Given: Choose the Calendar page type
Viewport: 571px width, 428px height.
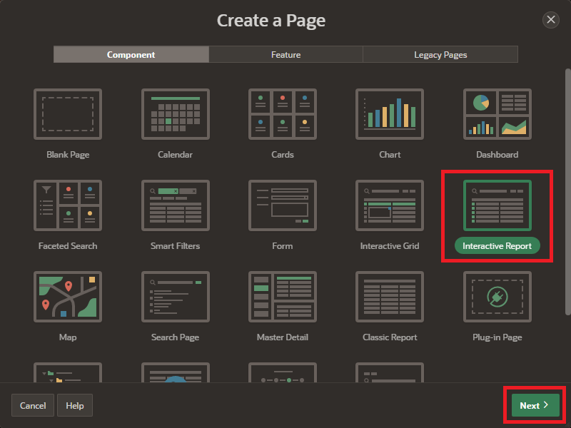Looking at the screenshot, I should (175, 114).
